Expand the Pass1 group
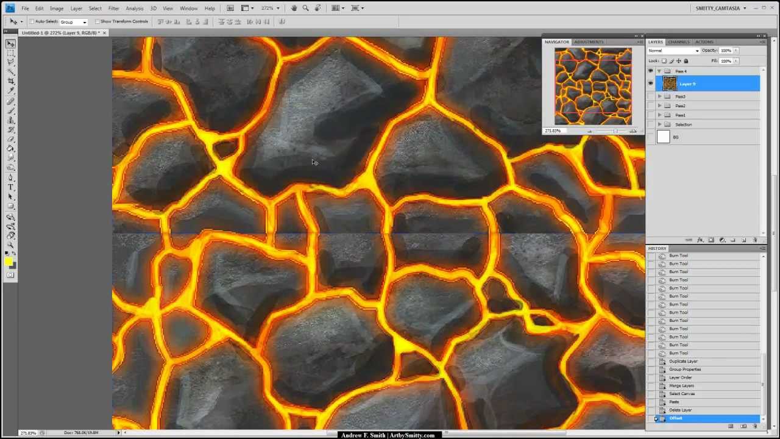 [x=659, y=115]
